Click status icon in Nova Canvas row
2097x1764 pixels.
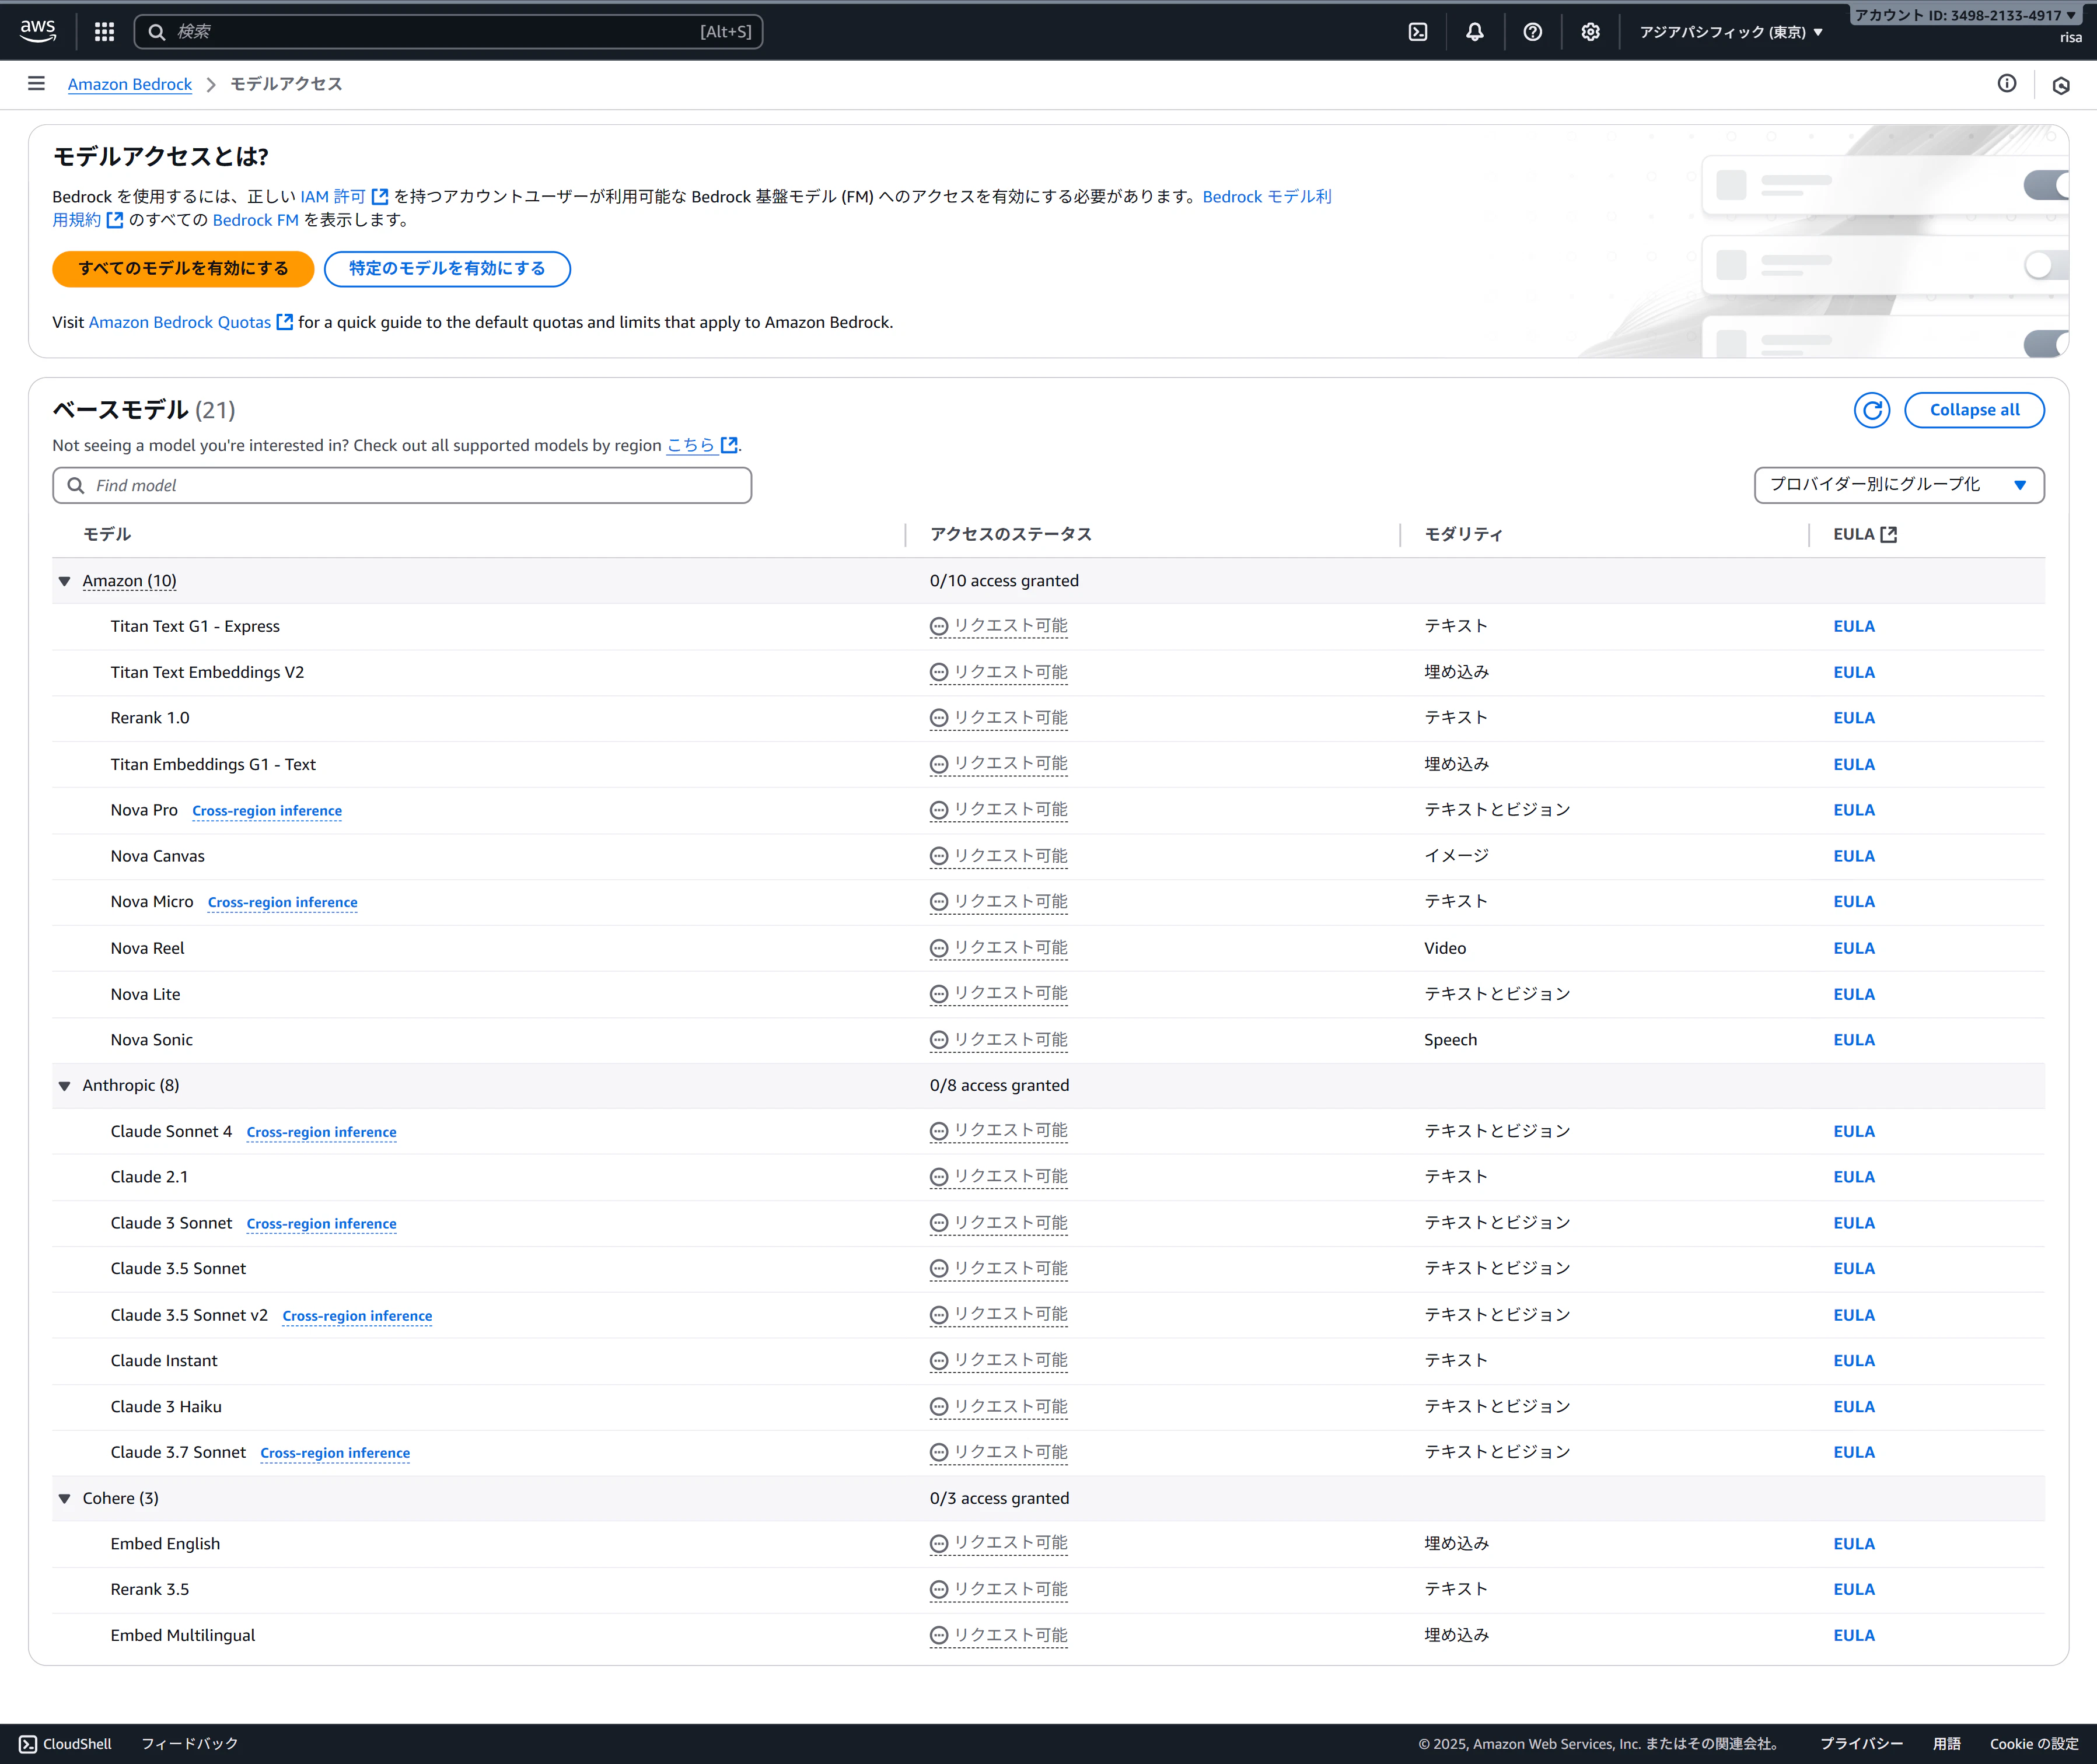click(x=939, y=856)
